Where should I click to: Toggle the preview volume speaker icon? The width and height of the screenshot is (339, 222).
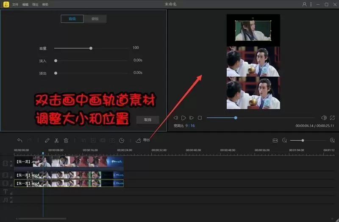(324, 118)
